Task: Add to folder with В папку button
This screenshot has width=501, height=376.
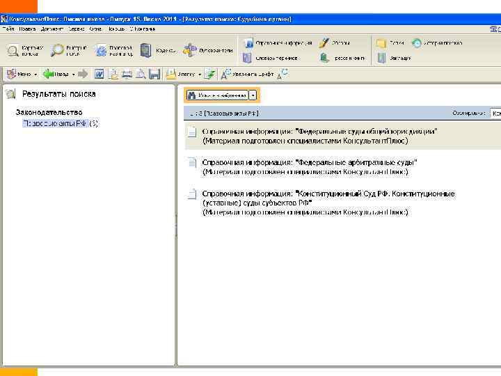Action: pyautogui.click(x=180, y=75)
